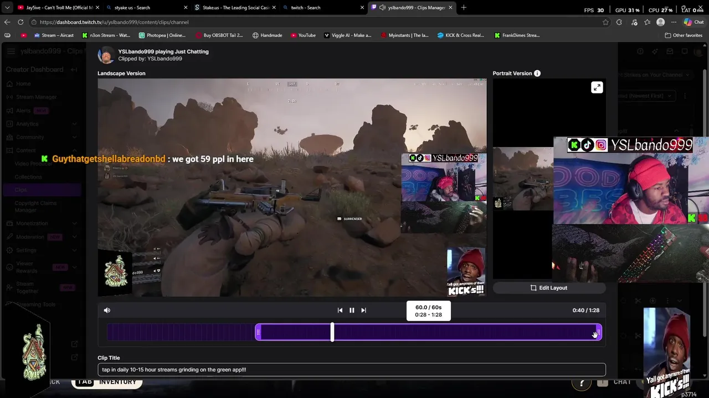Open the Newest First sort dropdown
This screenshot has width=709, height=398.
(x=647, y=96)
